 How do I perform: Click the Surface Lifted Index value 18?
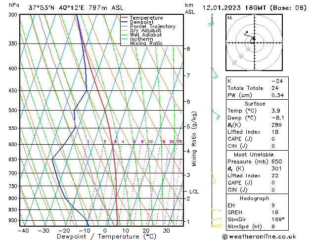[275, 132]
